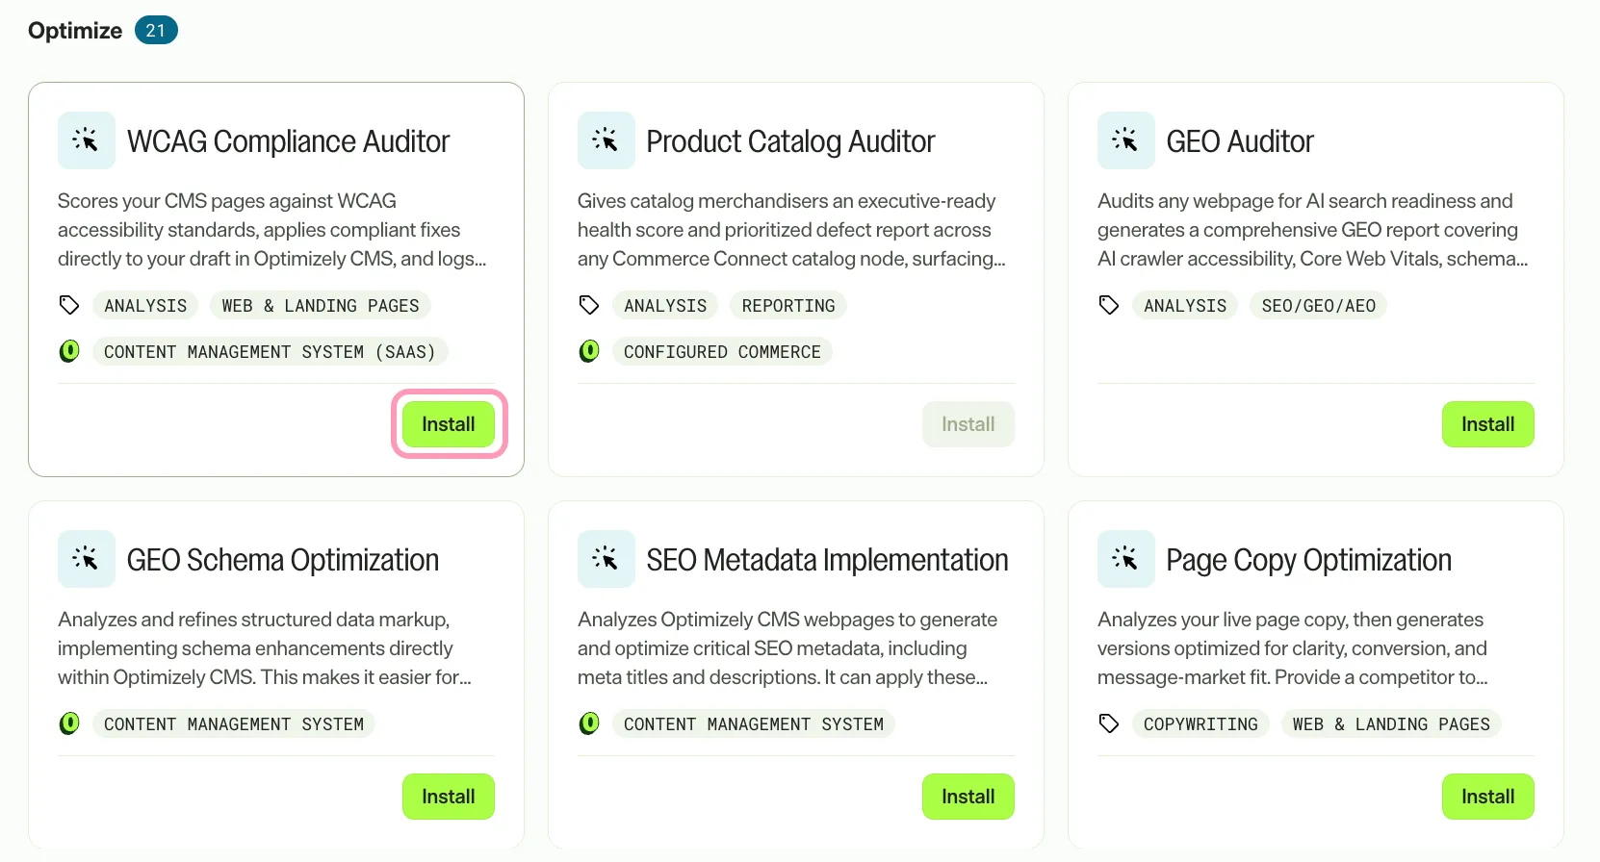Install the Page Copy Optimization agent
1600x862 pixels.
pos(1488,797)
